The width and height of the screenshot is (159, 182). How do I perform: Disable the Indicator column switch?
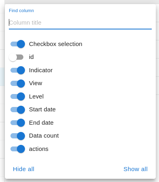(x=18, y=70)
